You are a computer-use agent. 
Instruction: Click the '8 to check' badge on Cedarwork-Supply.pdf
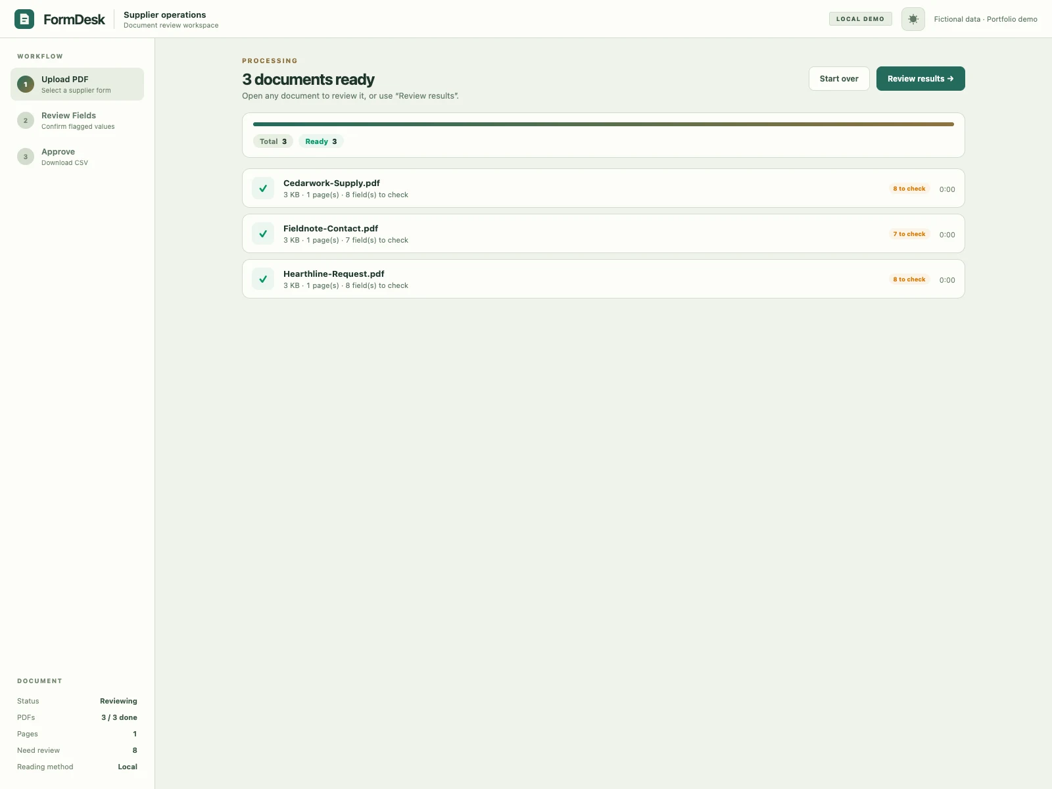909,189
